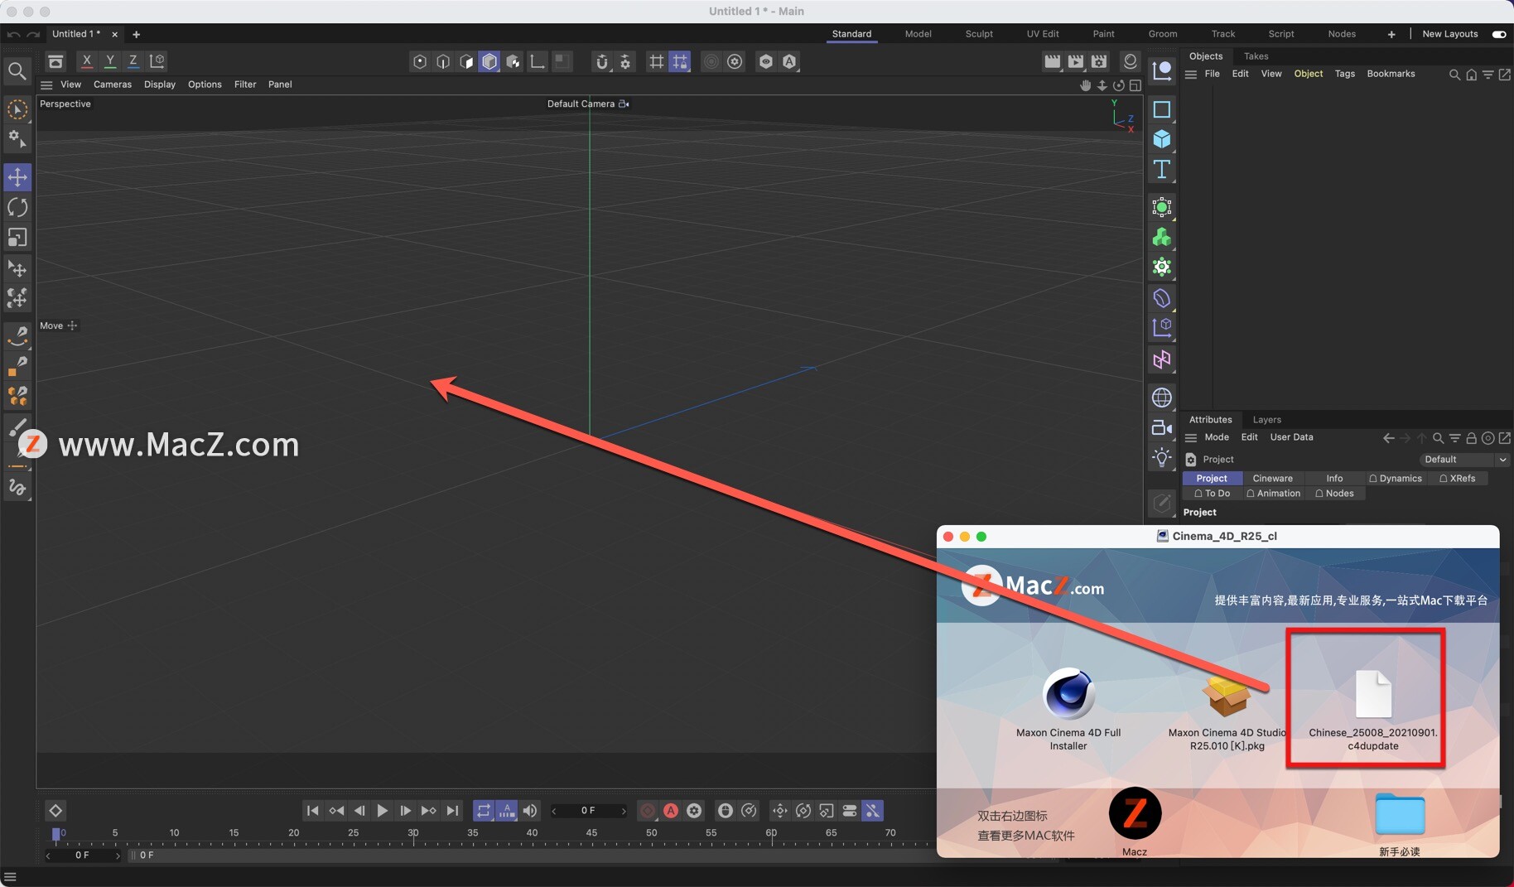Image resolution: width=1514 pixels, height=887 pixels.
Task: Click the Render View icon
Action: point(1052,61)
